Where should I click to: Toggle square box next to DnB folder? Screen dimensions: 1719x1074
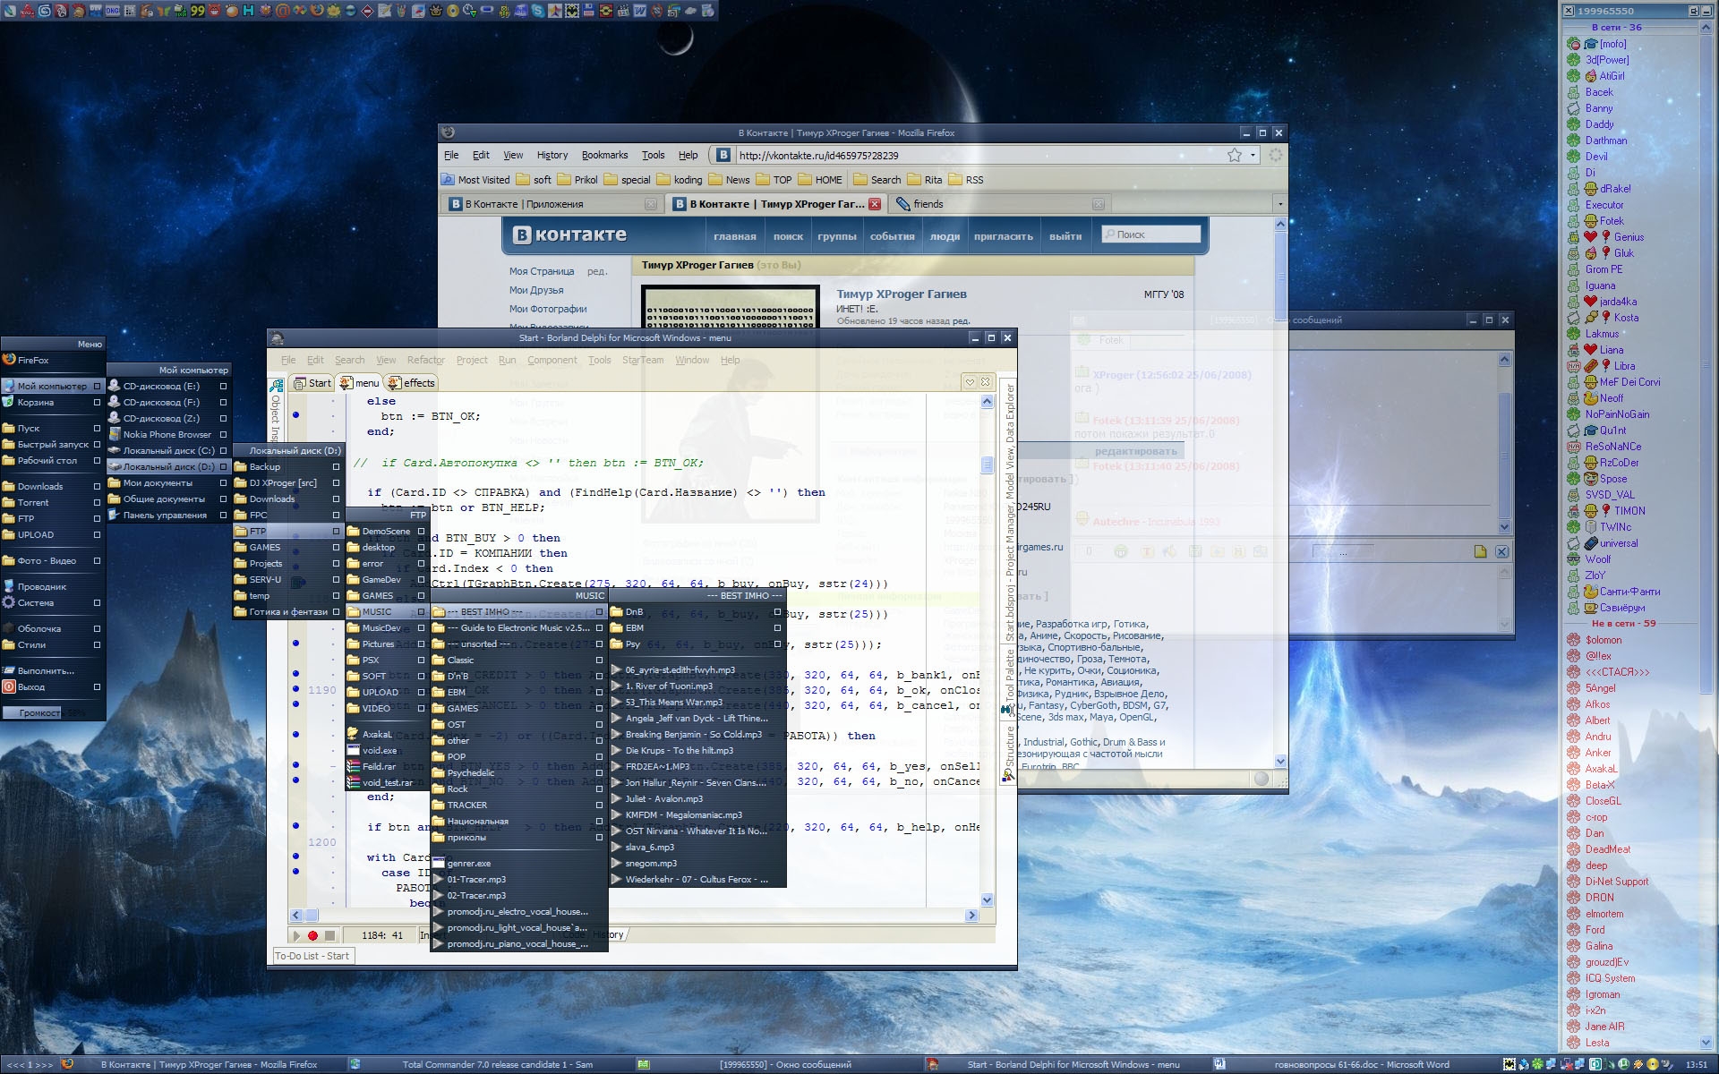click(777, 612)
